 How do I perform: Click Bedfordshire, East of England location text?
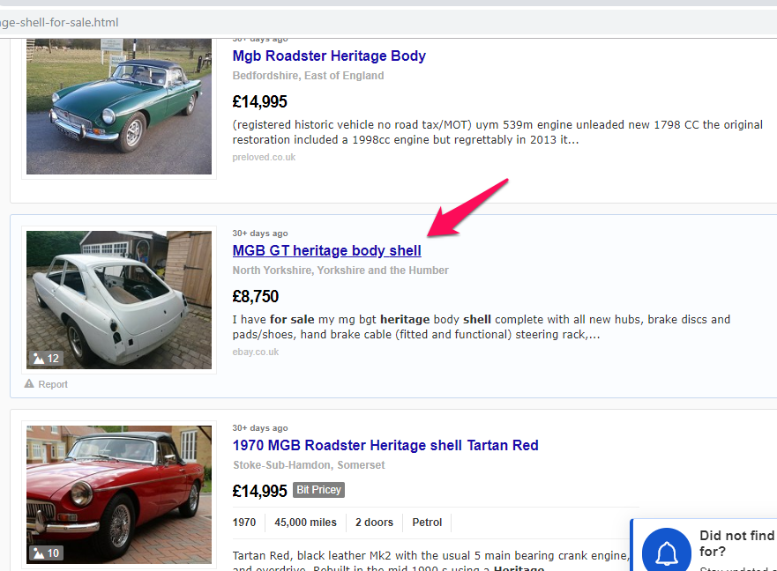[x=308, y=76]
